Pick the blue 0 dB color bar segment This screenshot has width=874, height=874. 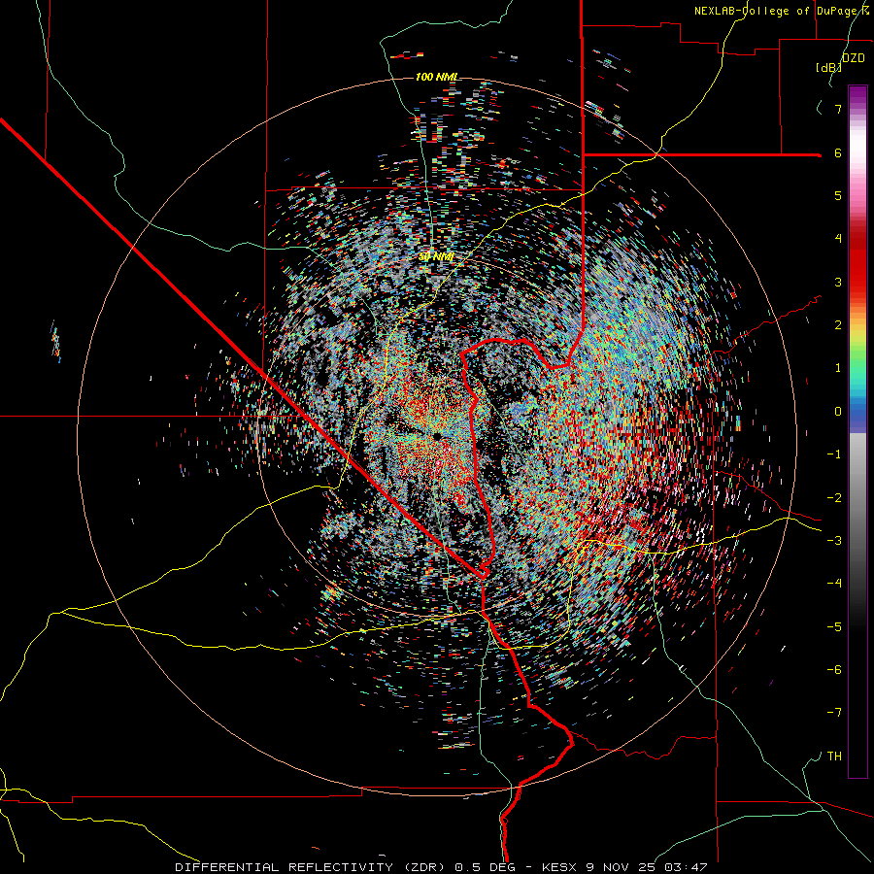click(x=857, y=412)
